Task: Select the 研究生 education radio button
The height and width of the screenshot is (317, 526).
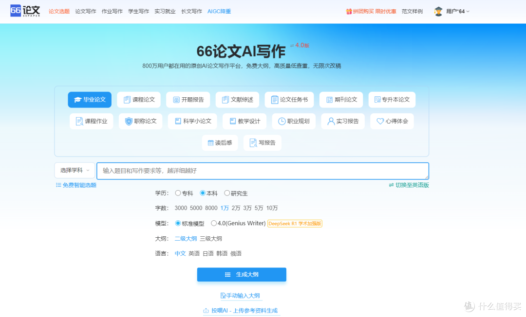Action: (x=227, y=193)
